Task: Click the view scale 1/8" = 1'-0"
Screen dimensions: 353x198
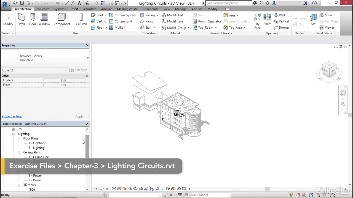Action: click(101, 189)
